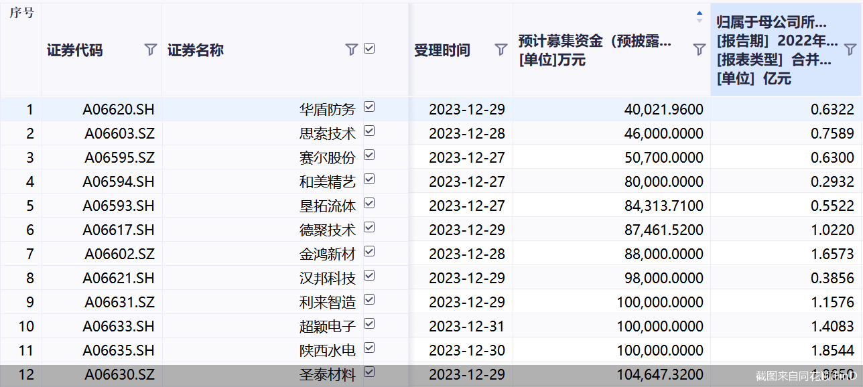
Task: Uncheck the 德聚技术 row checkbox
Action: [369, 228]
